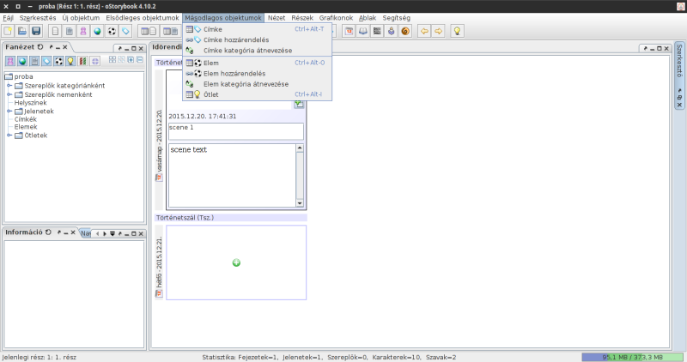The image size is (687, 362).
Task: Click the open folder toolbar icon
Action: pyautogui.click(x=23, y=31)
